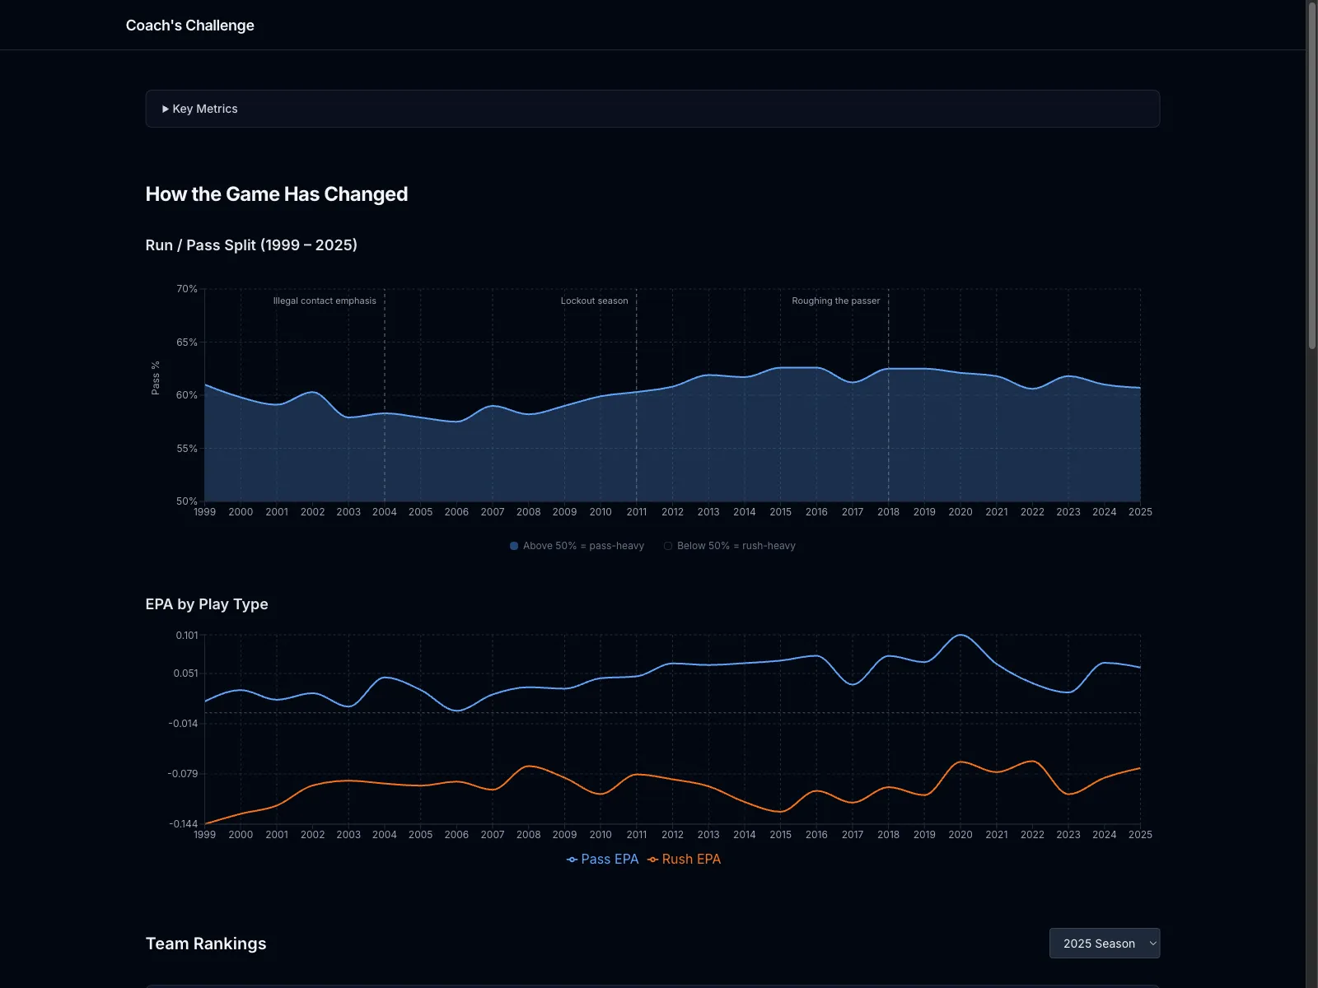
Task: Click the 70% label on Pass % axis
Action: [x=187, y=289]
